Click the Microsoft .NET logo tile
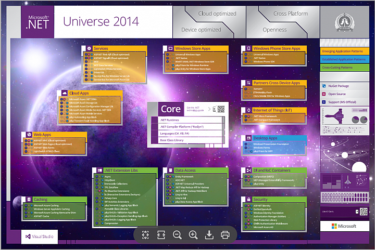Viewport: 375px width, 250px height. [38, 22]
